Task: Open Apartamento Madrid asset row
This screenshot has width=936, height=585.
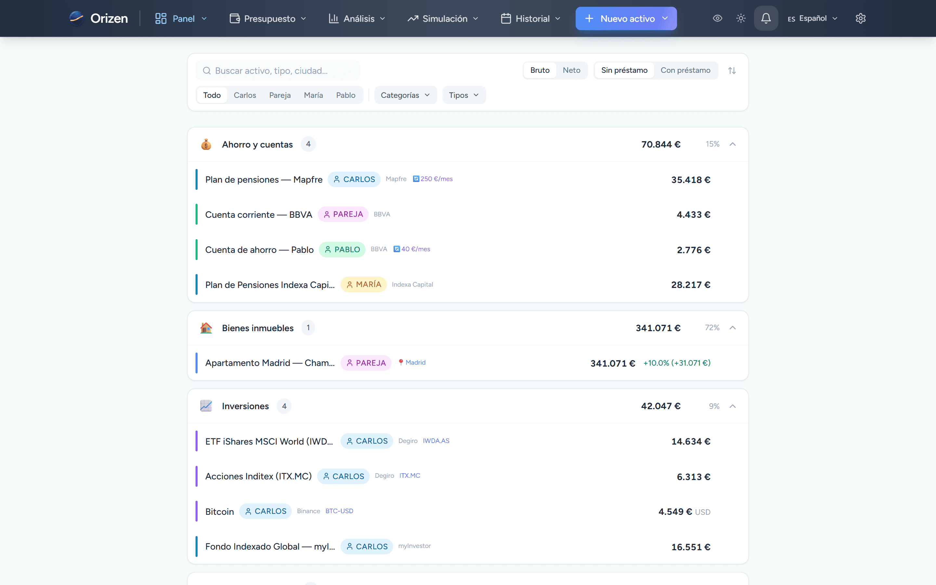Action: [x=468, y=363]
